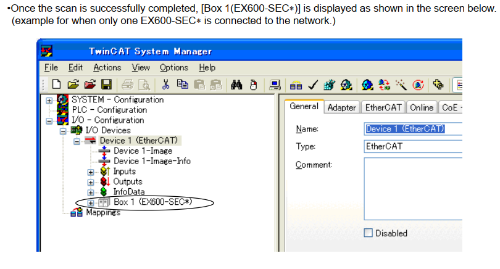Click the New document toolbar icon

(x=56, y=85)
